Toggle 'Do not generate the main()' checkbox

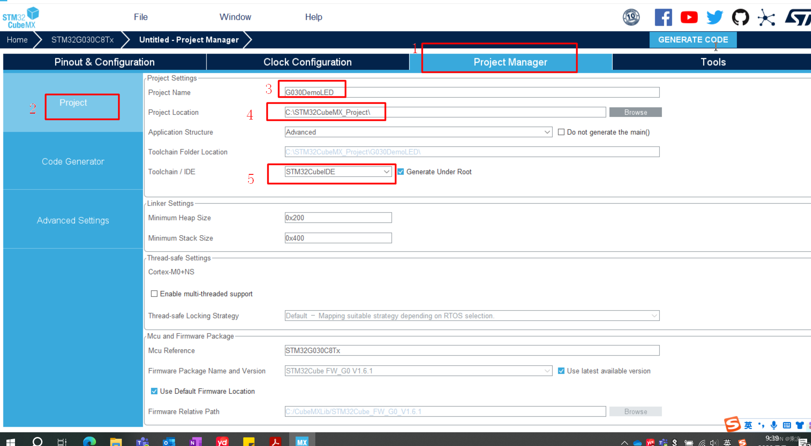point(561,132)
